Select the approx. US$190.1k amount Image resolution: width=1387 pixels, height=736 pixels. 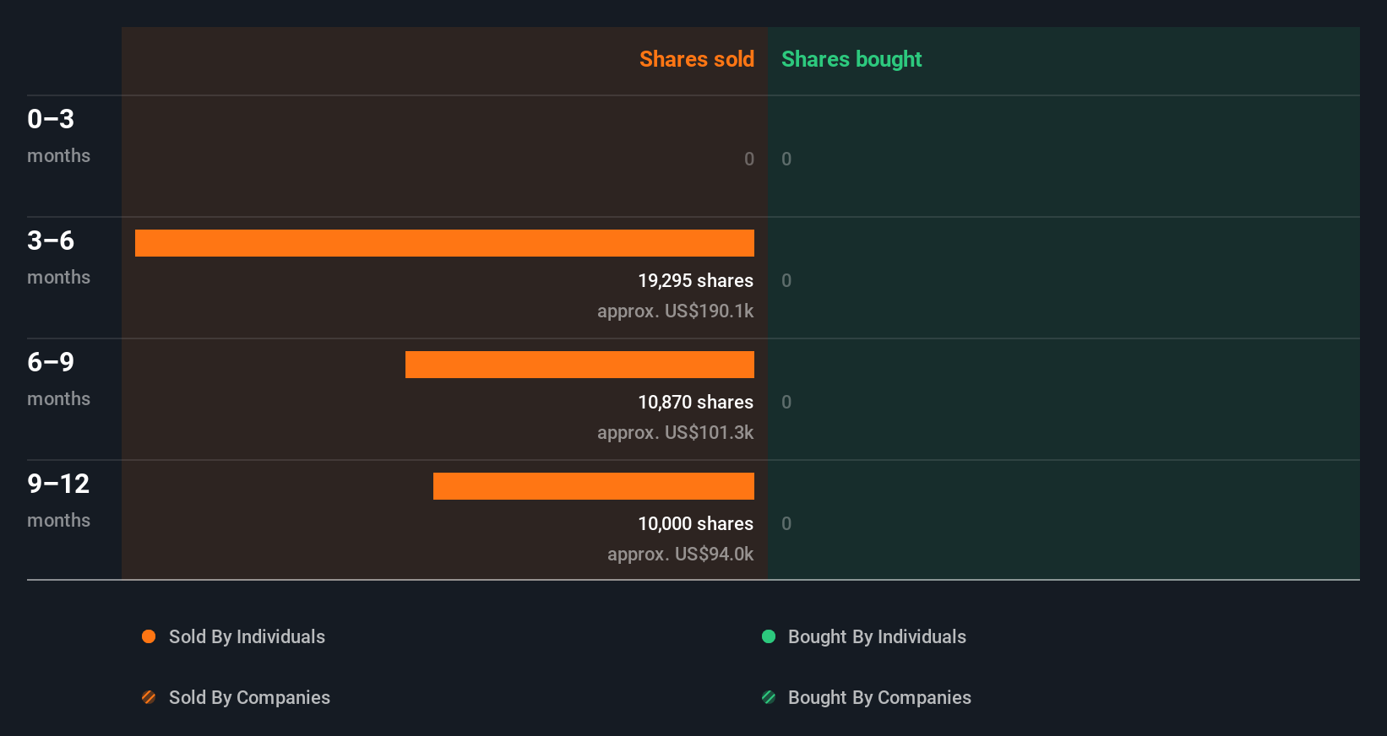675,311
